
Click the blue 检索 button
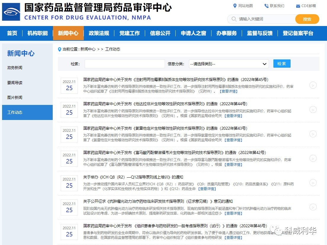point(281,64)
